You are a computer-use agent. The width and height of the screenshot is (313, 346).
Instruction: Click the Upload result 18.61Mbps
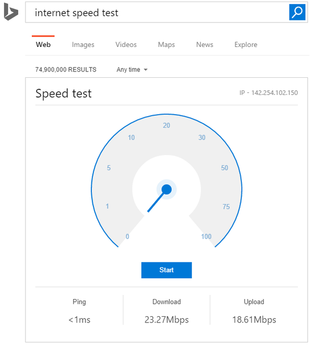[x=254, y=319]
